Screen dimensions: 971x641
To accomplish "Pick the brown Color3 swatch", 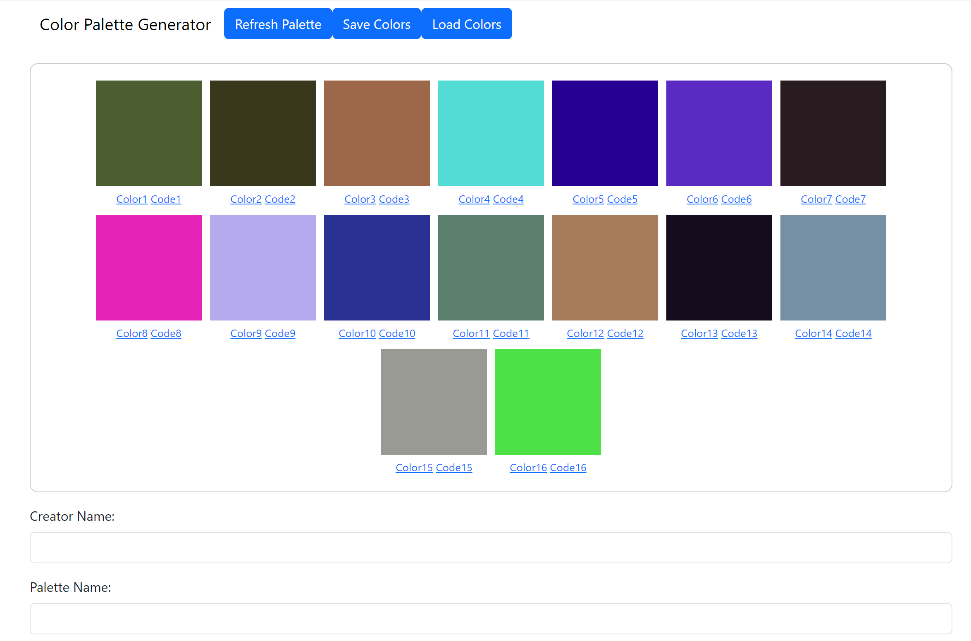I will click(377, 133).
